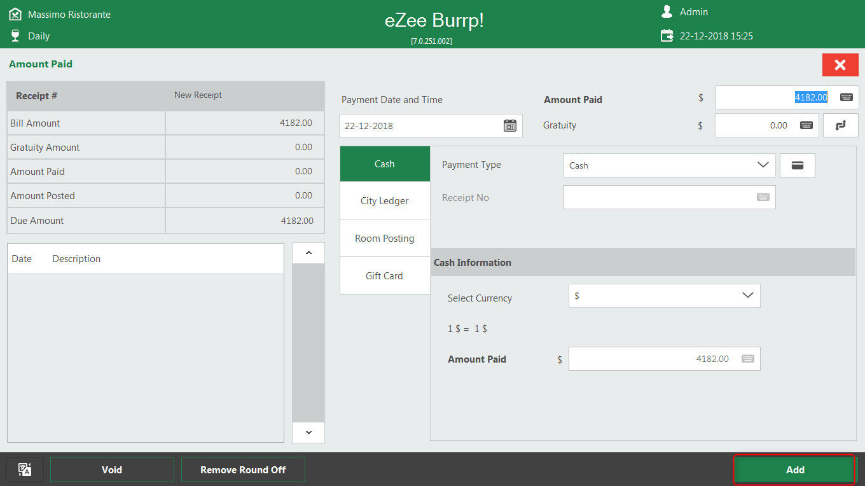Click the Gratuity Amount row label
This screenshot has height=486, width=865.
pos(45,147)
